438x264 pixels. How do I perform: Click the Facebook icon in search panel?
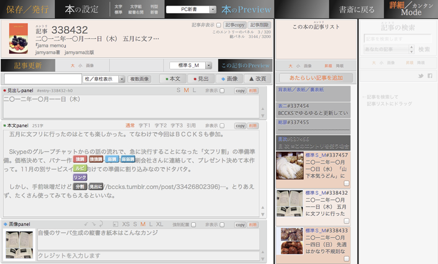pos(429,76)
